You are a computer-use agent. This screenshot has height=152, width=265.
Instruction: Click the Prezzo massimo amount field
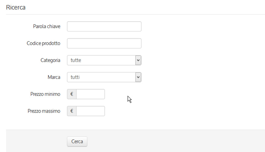click(90, 111)
